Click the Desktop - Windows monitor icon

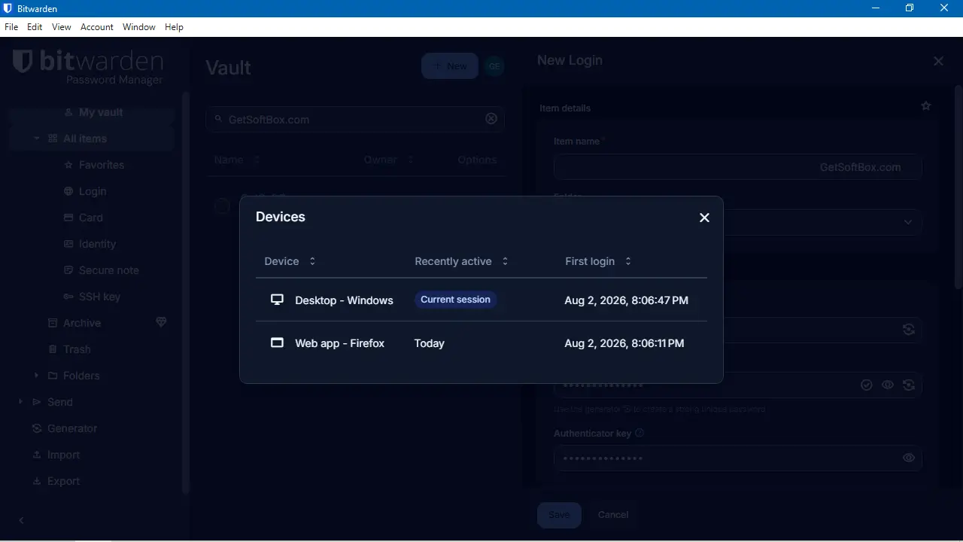tap(277, 300)
